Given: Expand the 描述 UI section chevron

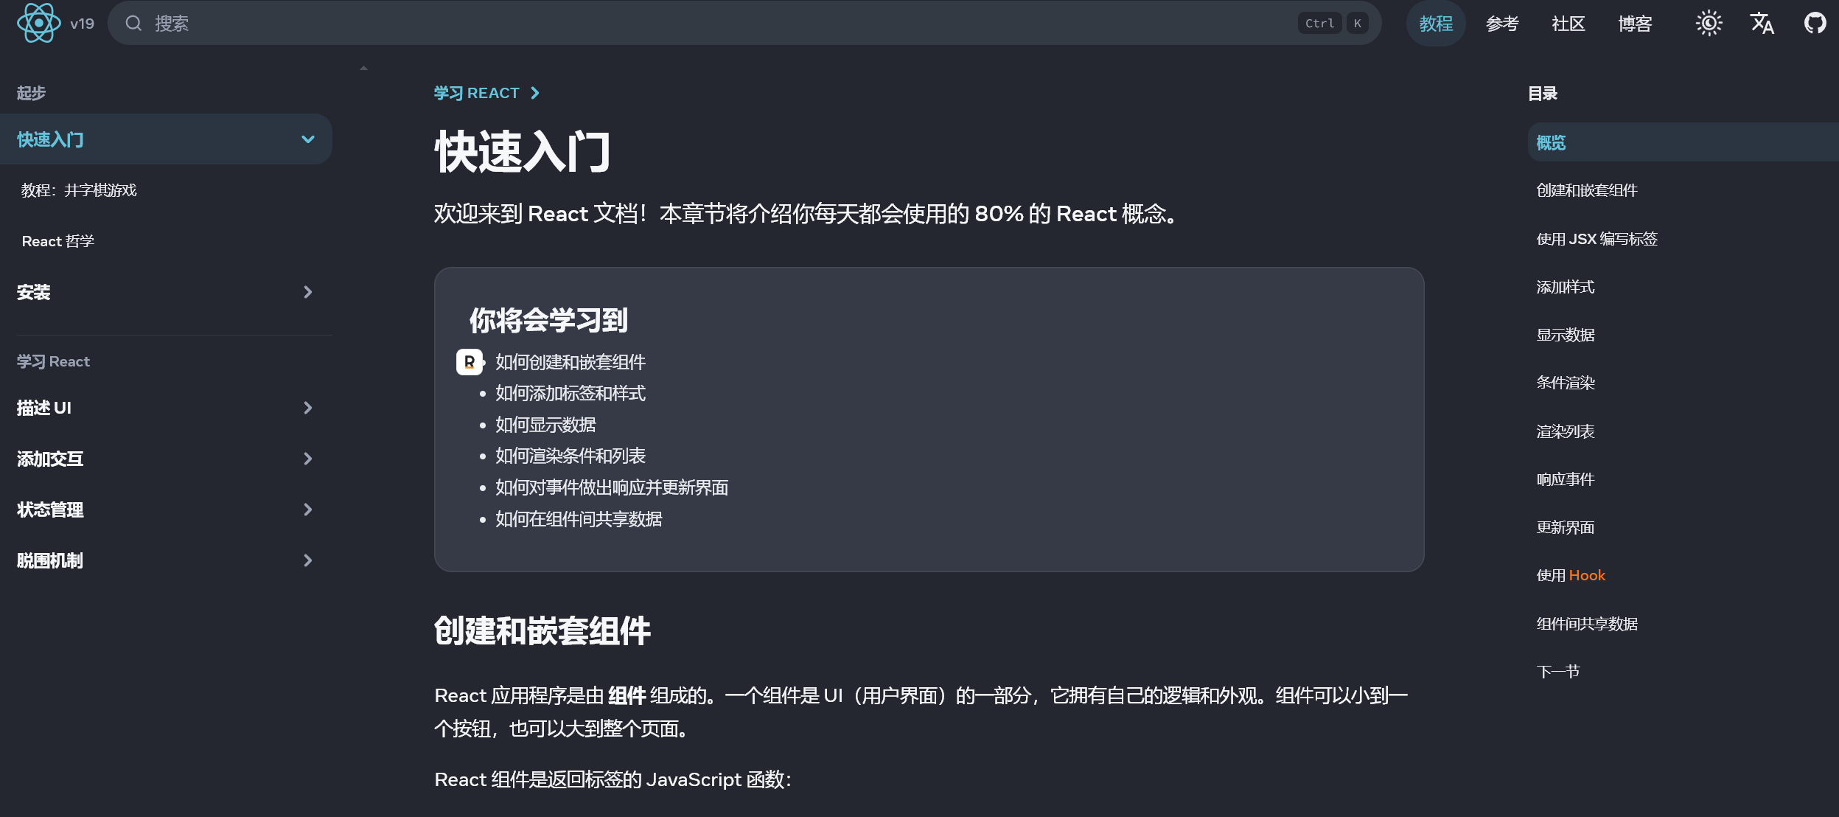Looking at the screenshot, I should (308, 408).
